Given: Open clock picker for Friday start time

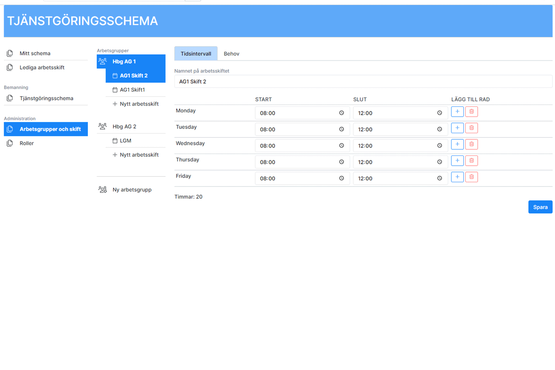Looking at the screenshot, I should click(x=341, y=178).
